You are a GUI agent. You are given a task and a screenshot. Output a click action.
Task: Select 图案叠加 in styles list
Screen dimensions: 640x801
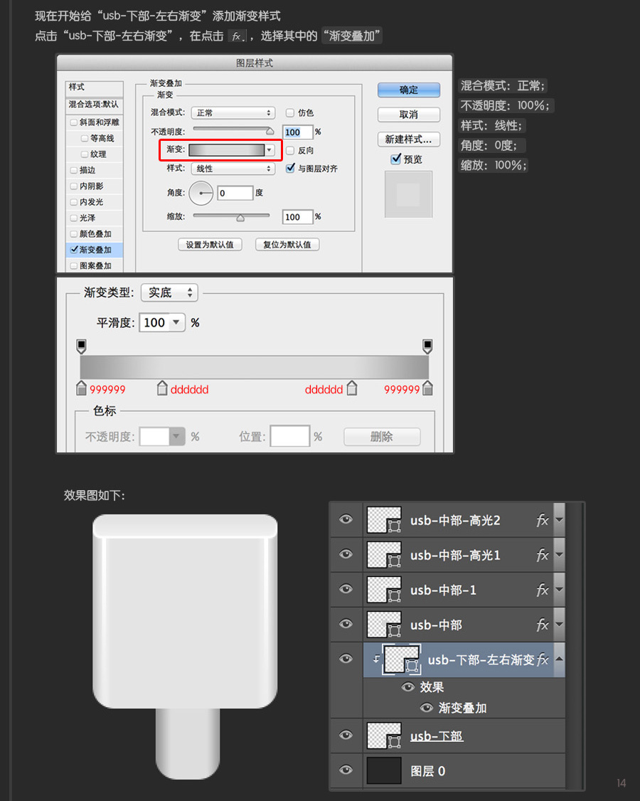[x=94, y=265]
